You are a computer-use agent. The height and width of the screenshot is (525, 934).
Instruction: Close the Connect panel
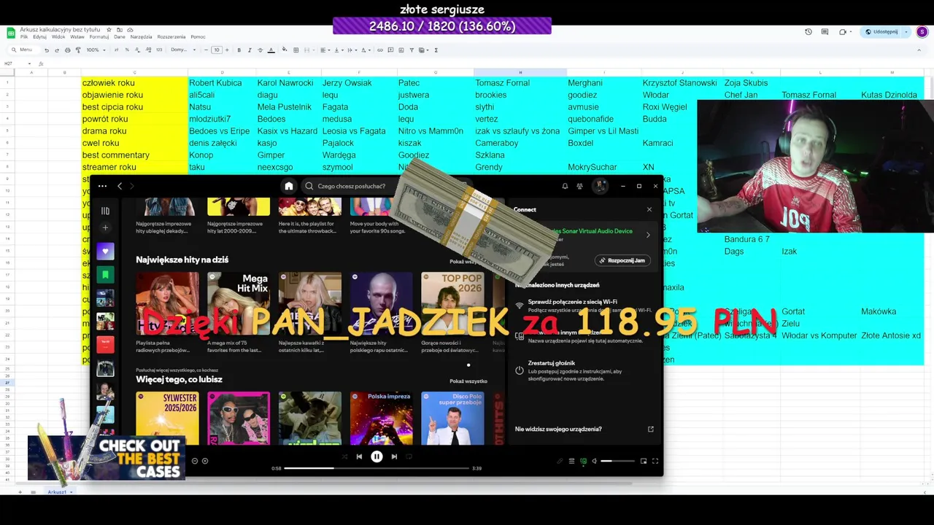pos(649,209)
